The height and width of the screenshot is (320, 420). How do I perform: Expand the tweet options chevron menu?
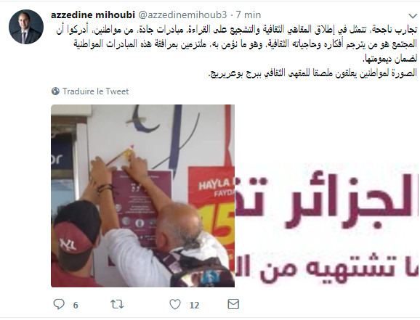tap(413, 16)
